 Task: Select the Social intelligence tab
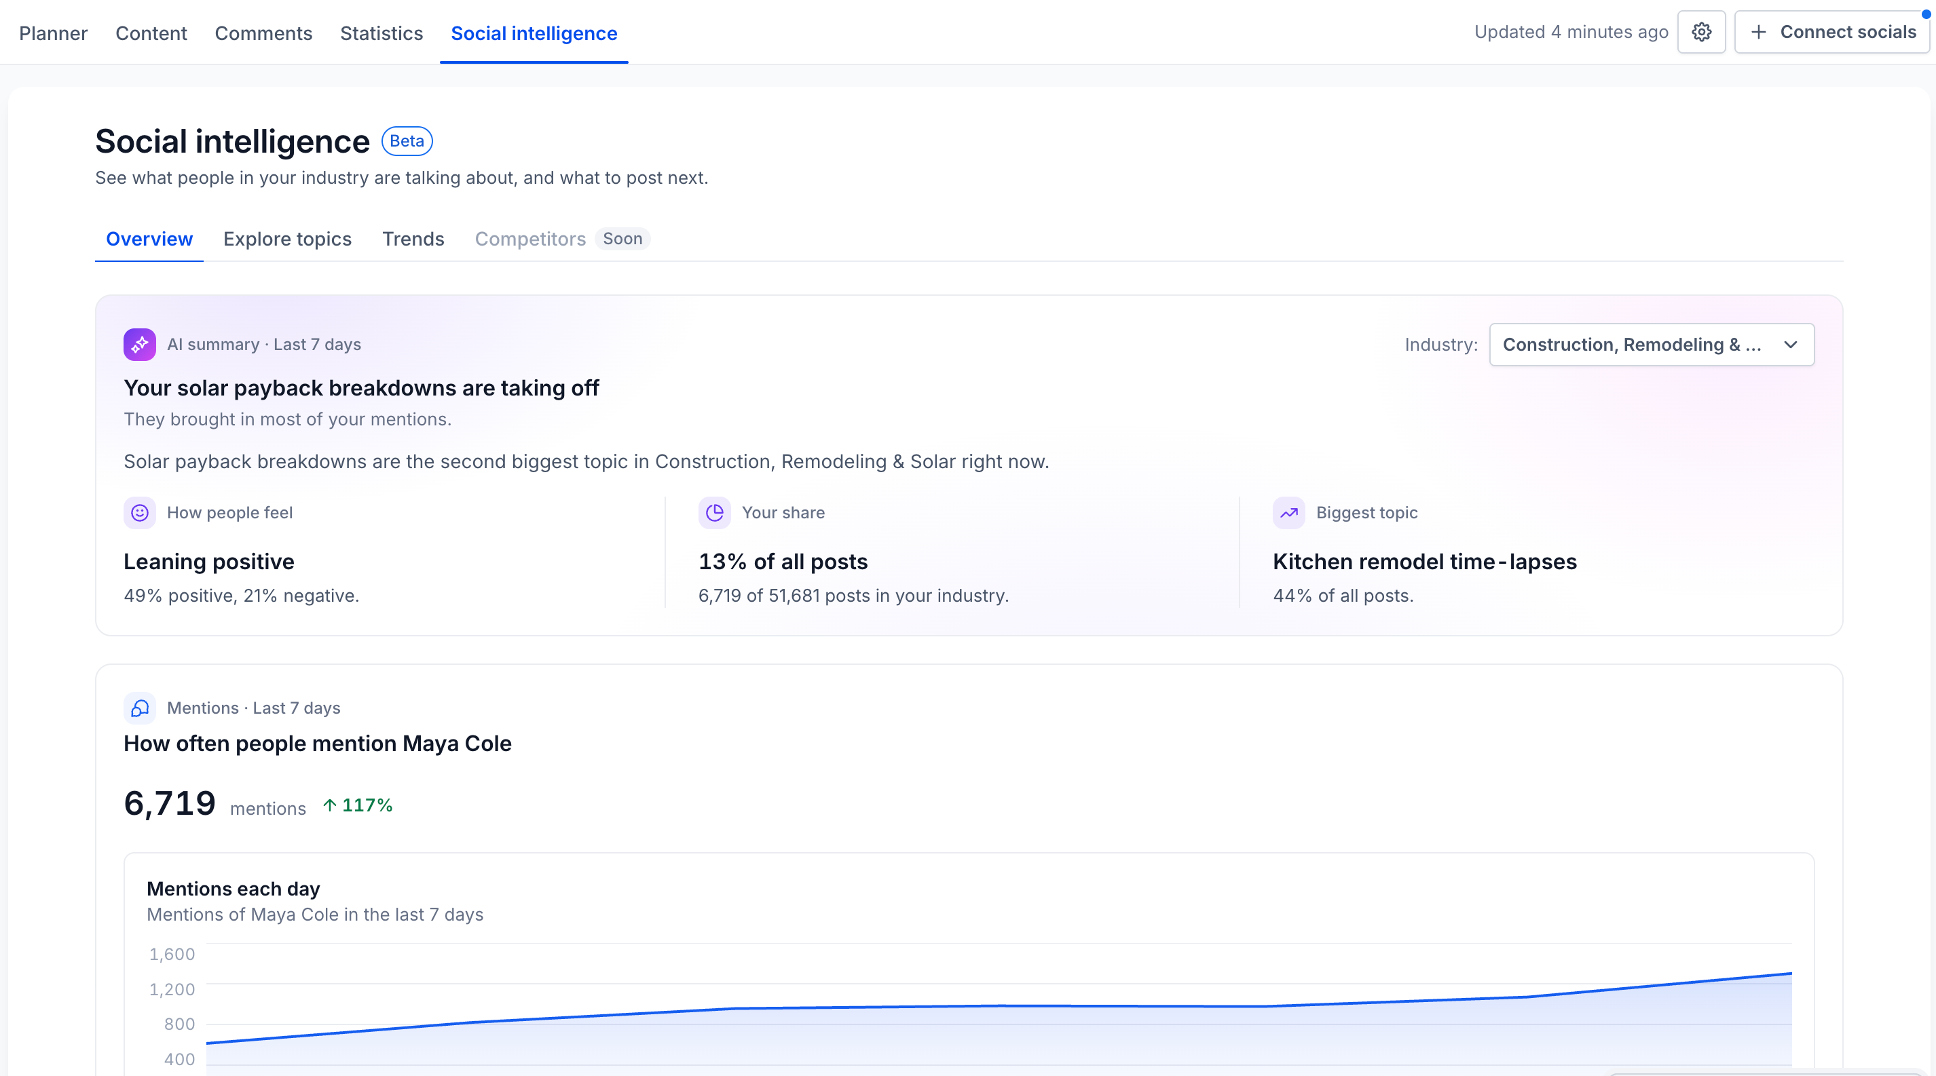[x=534, y=33]
